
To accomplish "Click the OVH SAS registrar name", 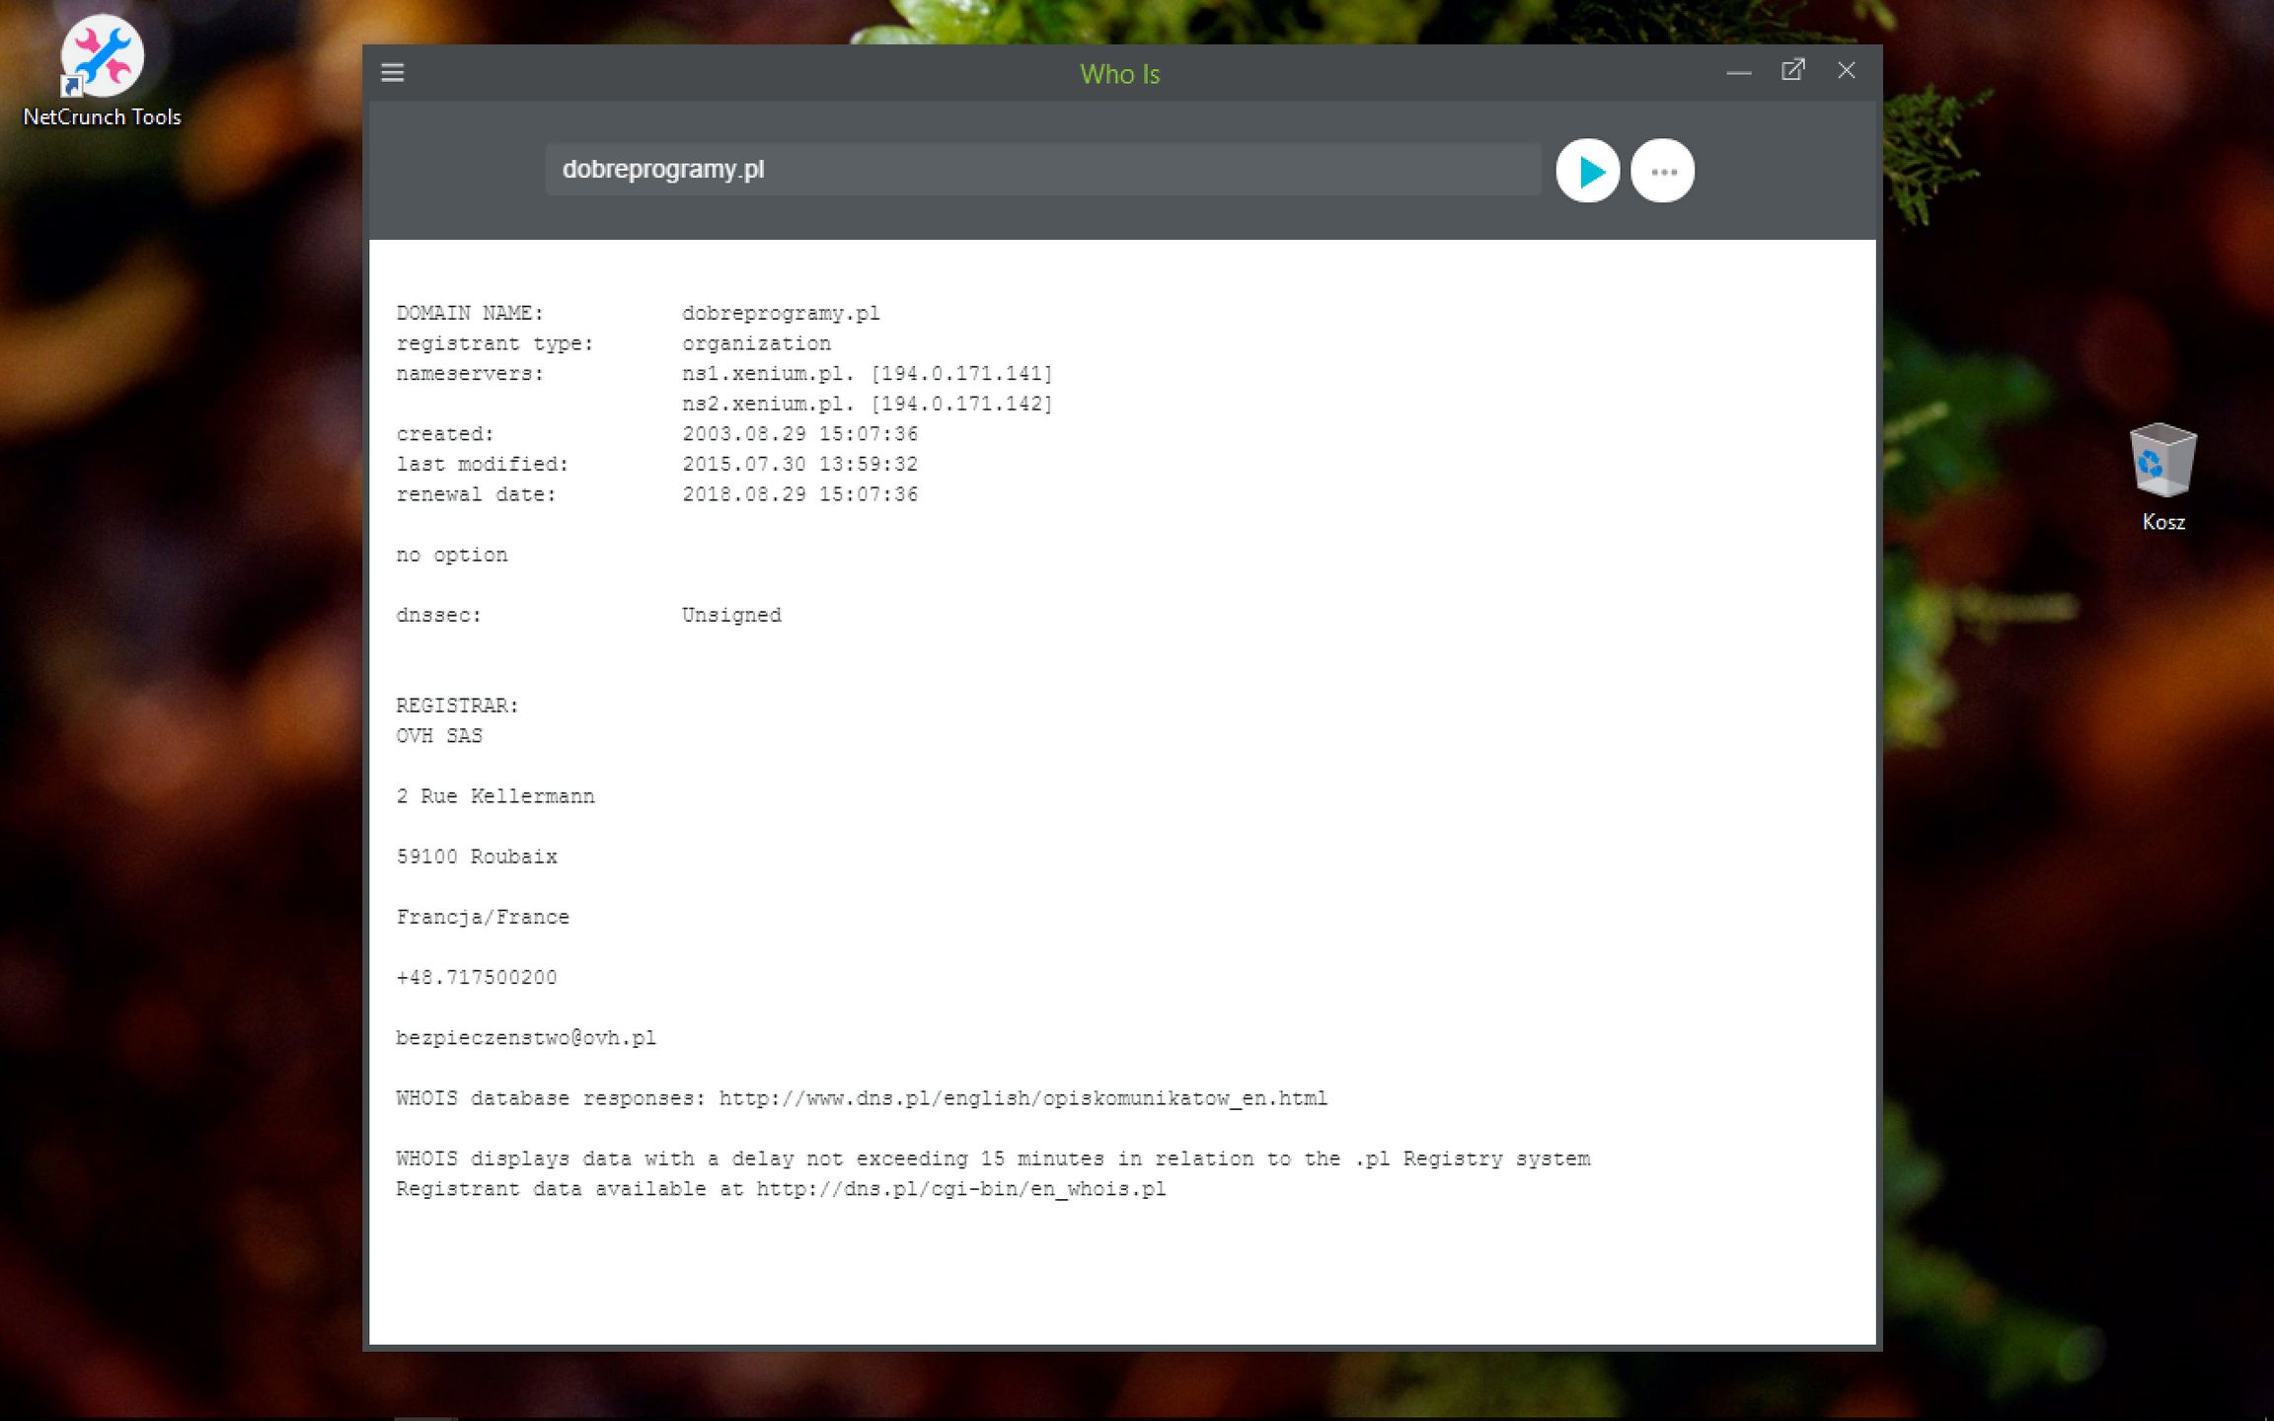I will click(x=439, y=736).
